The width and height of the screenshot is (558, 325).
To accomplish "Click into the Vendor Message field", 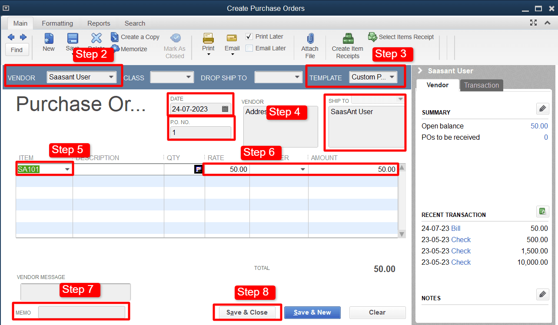I will pyautogui.click(x=76, y=292).
